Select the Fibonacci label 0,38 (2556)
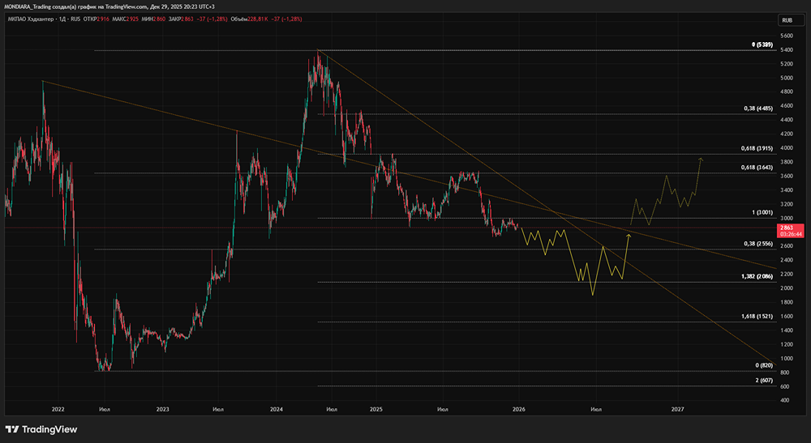The image size is (811, 443). (758, 244)
